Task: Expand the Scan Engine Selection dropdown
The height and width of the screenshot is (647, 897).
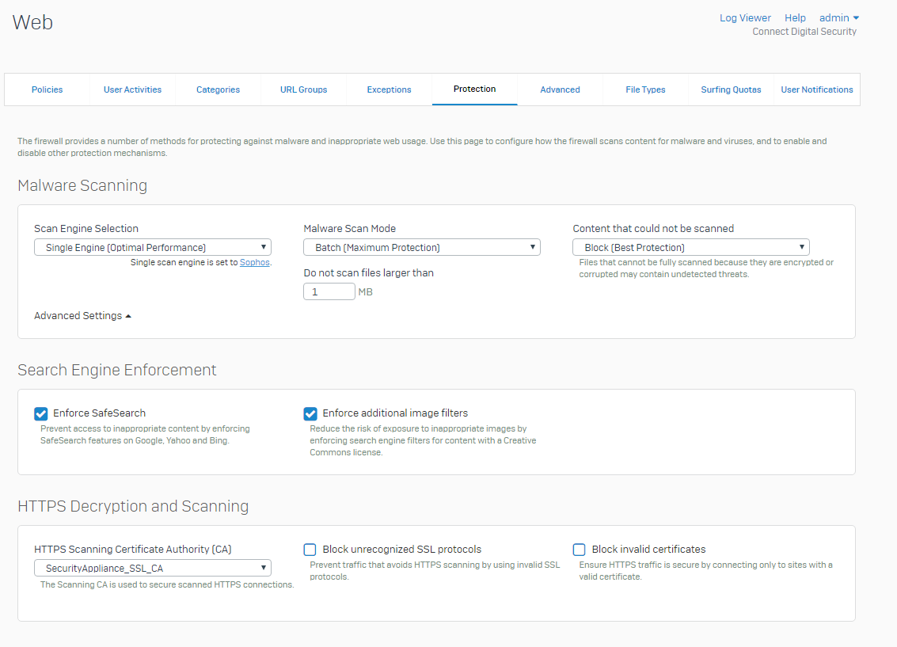Action: point(153,247)
